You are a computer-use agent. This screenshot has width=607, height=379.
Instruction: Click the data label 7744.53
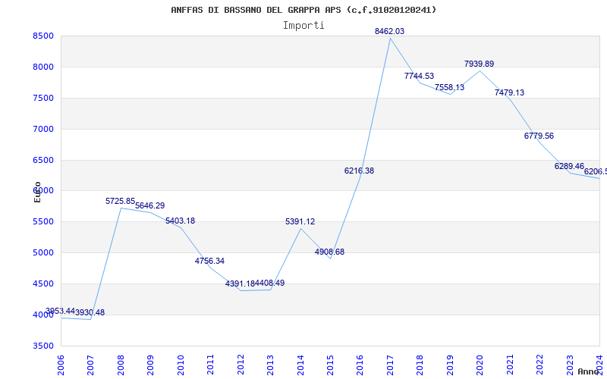tap(420, 77)
